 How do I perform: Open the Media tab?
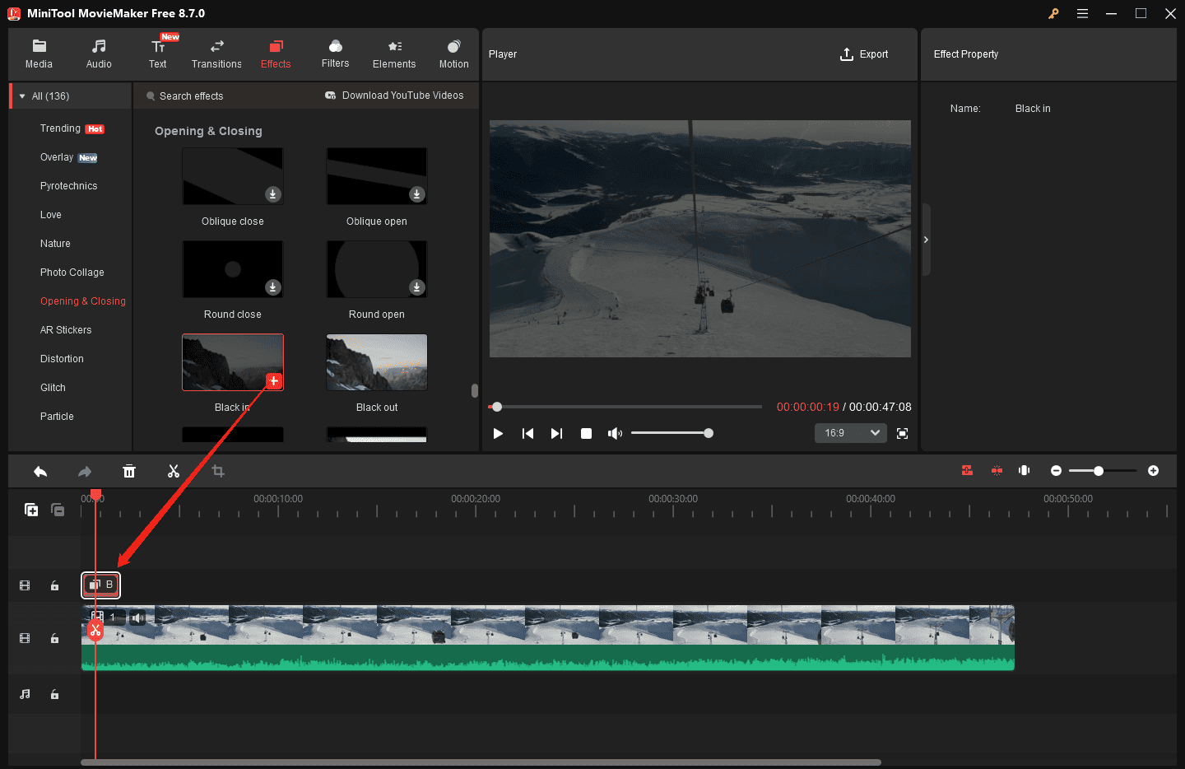pyautogui.click(x=39, y=54)
